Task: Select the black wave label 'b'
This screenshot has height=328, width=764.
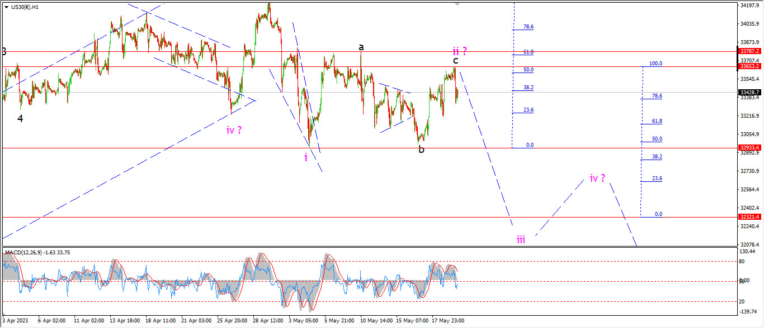Action: pos(421,149)
